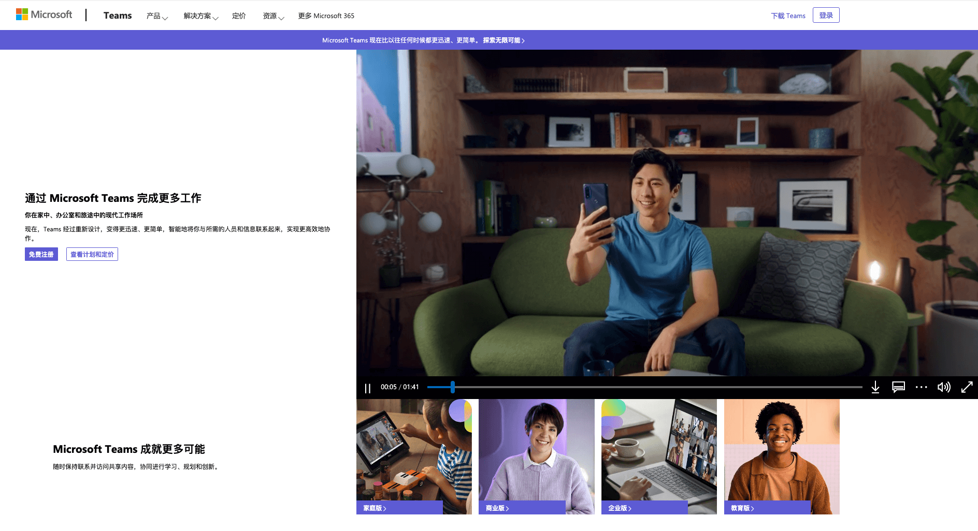Viewport: 978px width, 531px height.
Task: Expand the 资源 dropdown menu
Action: [x=274, y=16]
